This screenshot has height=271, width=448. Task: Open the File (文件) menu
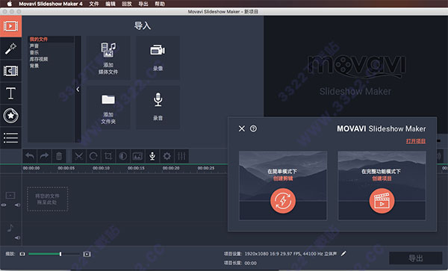94,4
